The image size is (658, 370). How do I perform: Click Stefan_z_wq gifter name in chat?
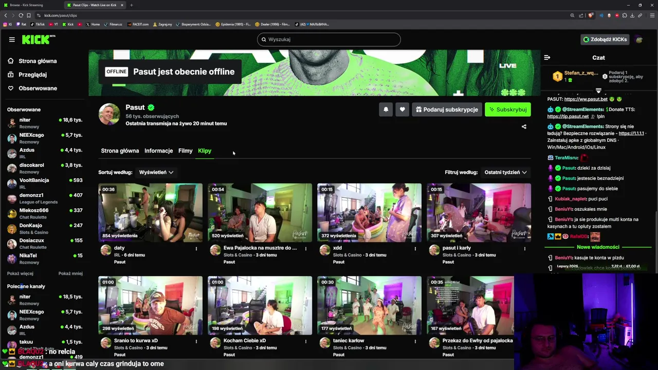pyautogui.click(x=581, y=73)
